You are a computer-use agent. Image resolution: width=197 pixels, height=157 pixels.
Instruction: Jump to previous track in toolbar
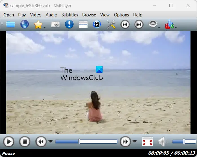[x=125, y=24]
